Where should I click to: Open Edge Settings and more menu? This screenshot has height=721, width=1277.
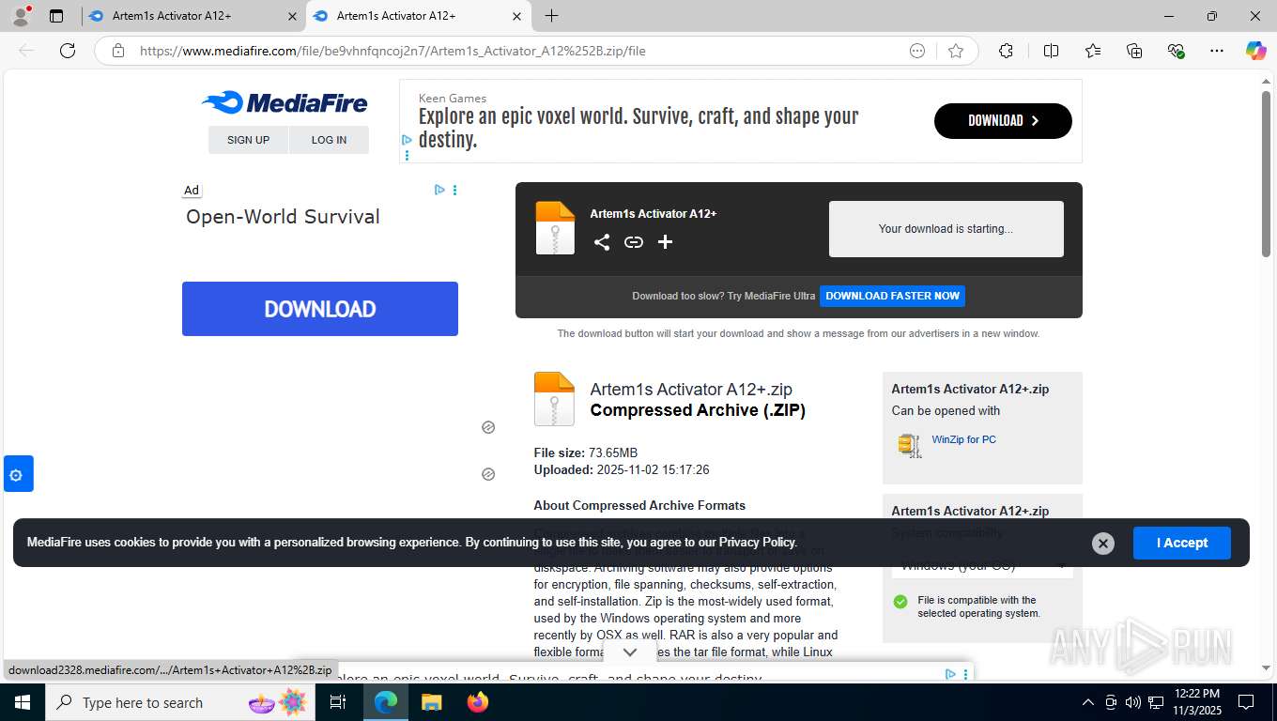pos(1217,51)
